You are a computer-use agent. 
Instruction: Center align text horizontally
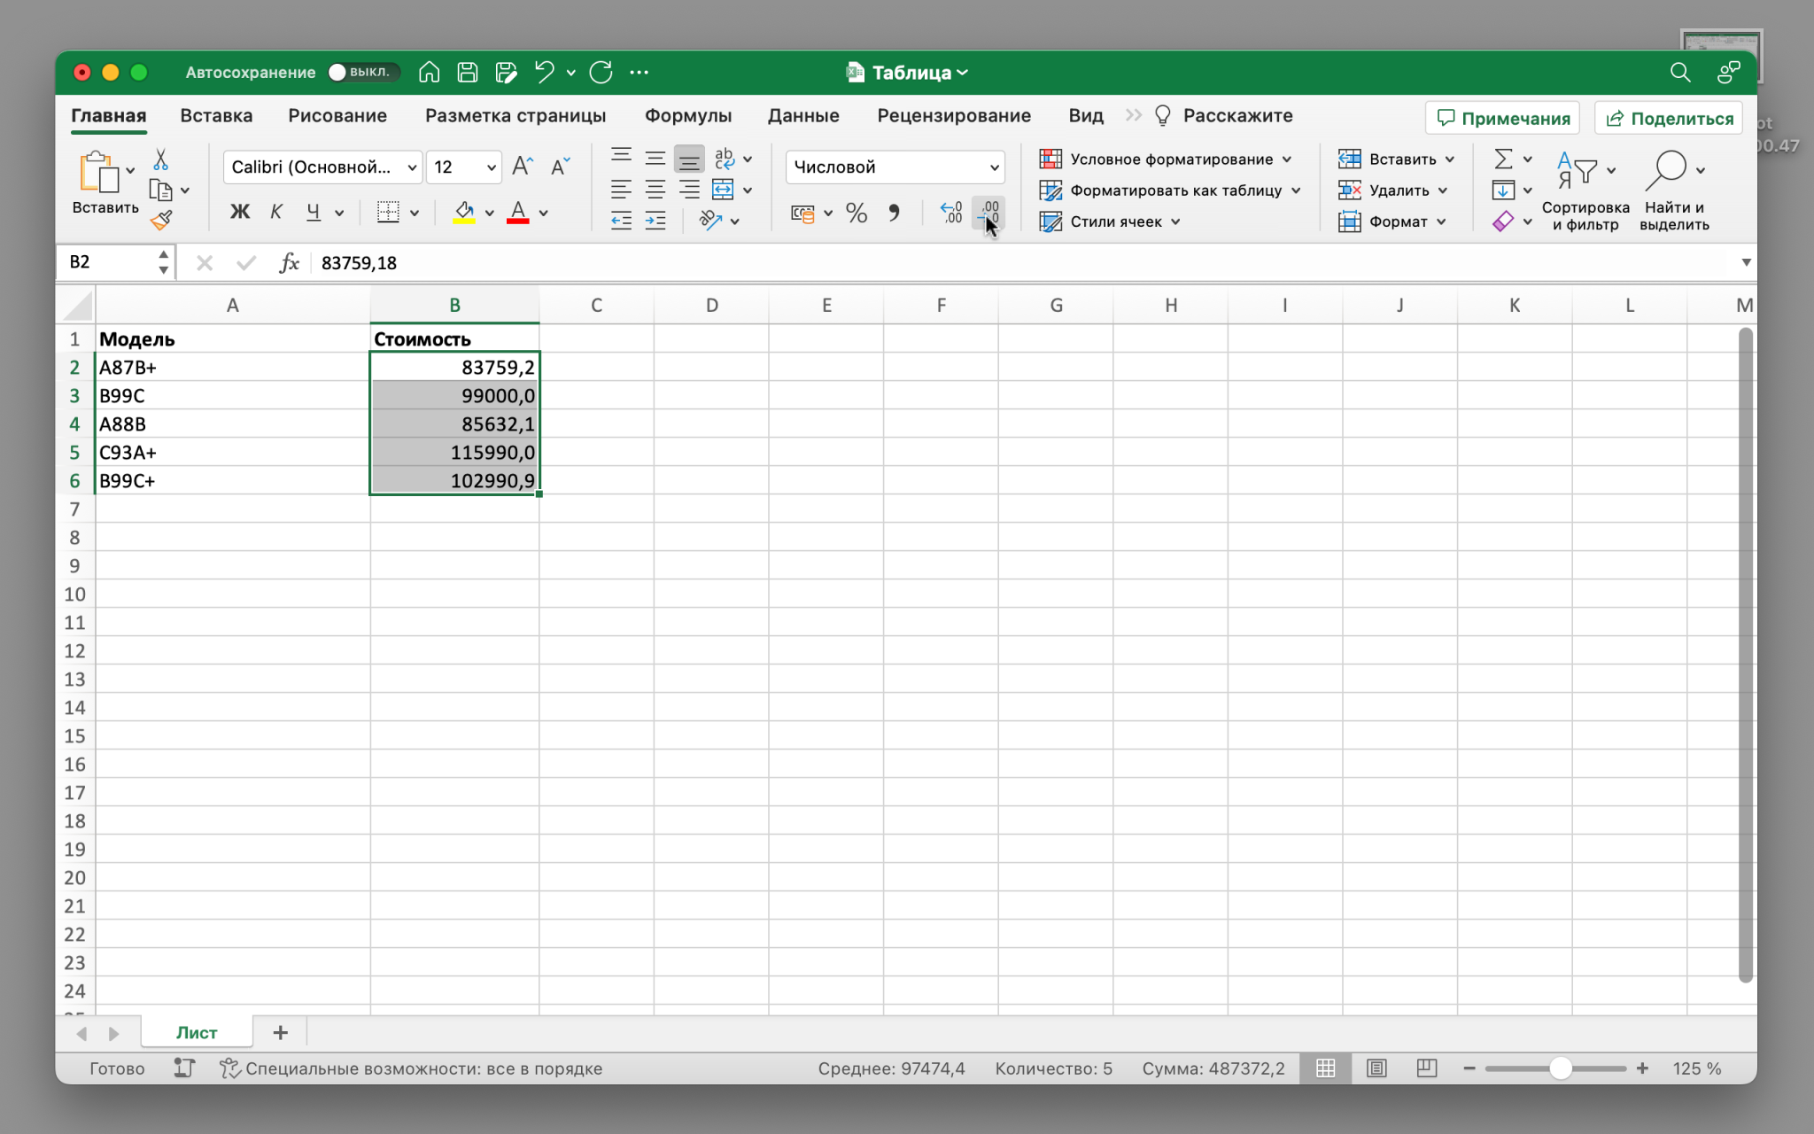coord(655,190)
